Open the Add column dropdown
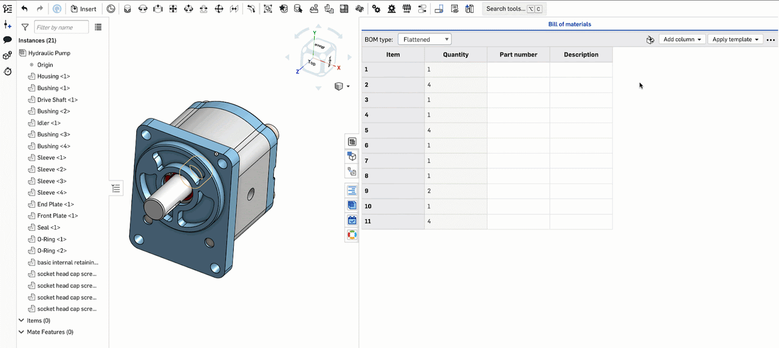Image resolution: width=779 pixels, height=348 pixels. (682, 39)
